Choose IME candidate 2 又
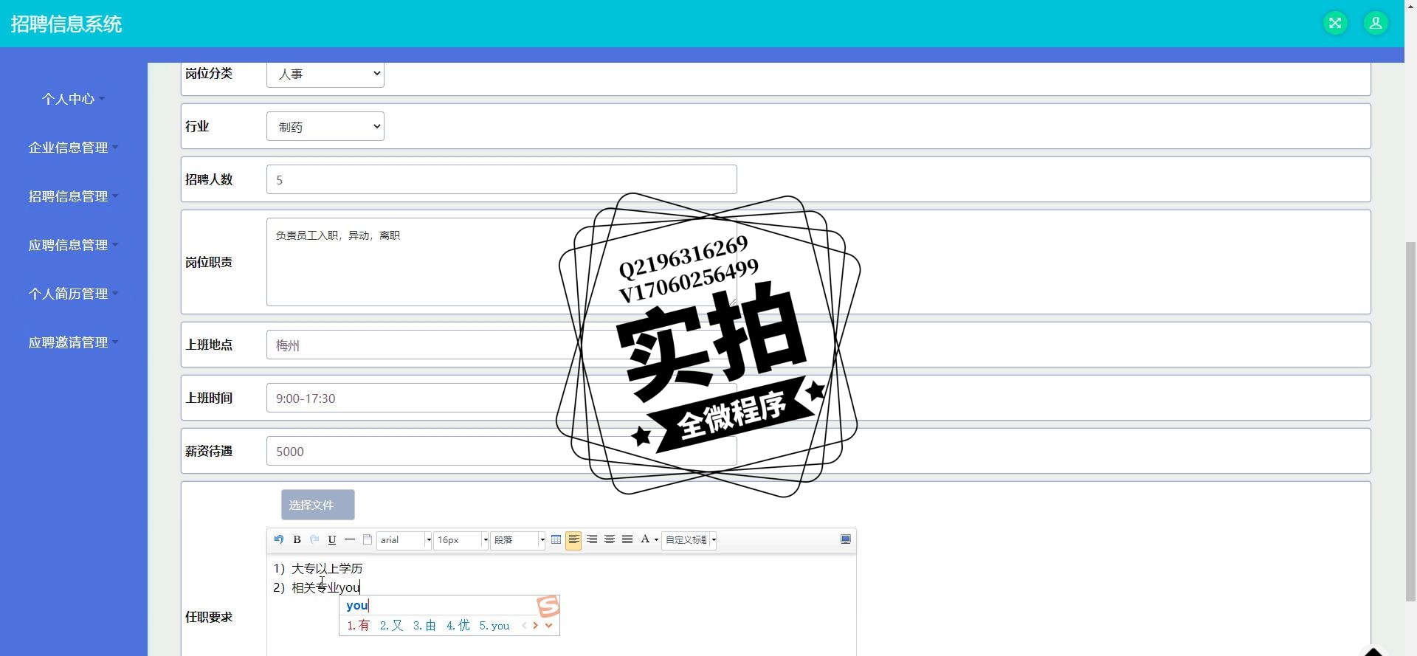This screenshot has width=1417, height=656. [392, 626]
